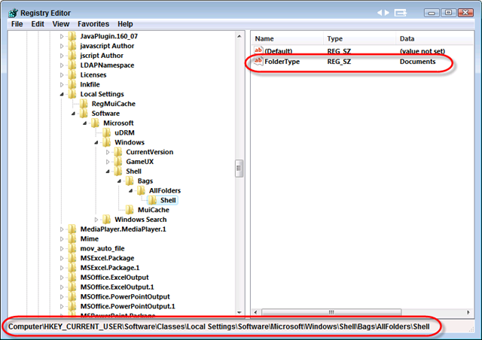
Task: Click the uDRM folder icon
Action: [107, 132]
